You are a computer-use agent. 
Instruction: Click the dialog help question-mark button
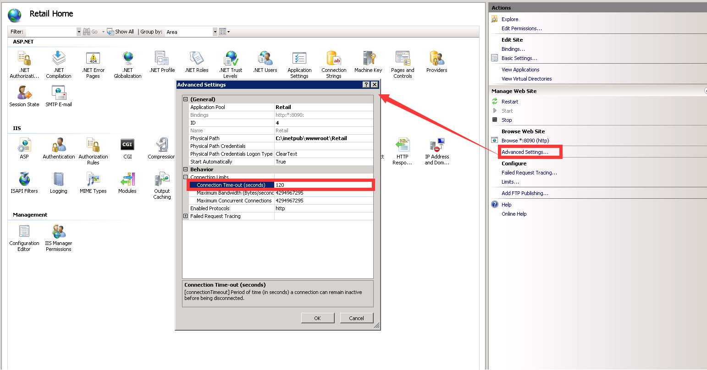tap(366, 85)
